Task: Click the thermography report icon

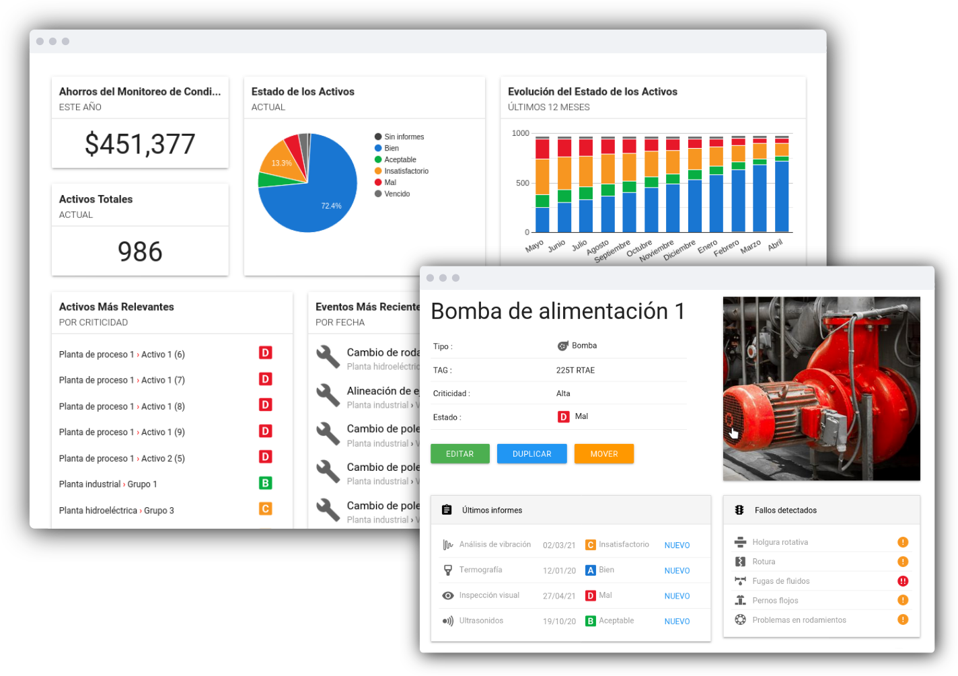Action: (447, 570)
